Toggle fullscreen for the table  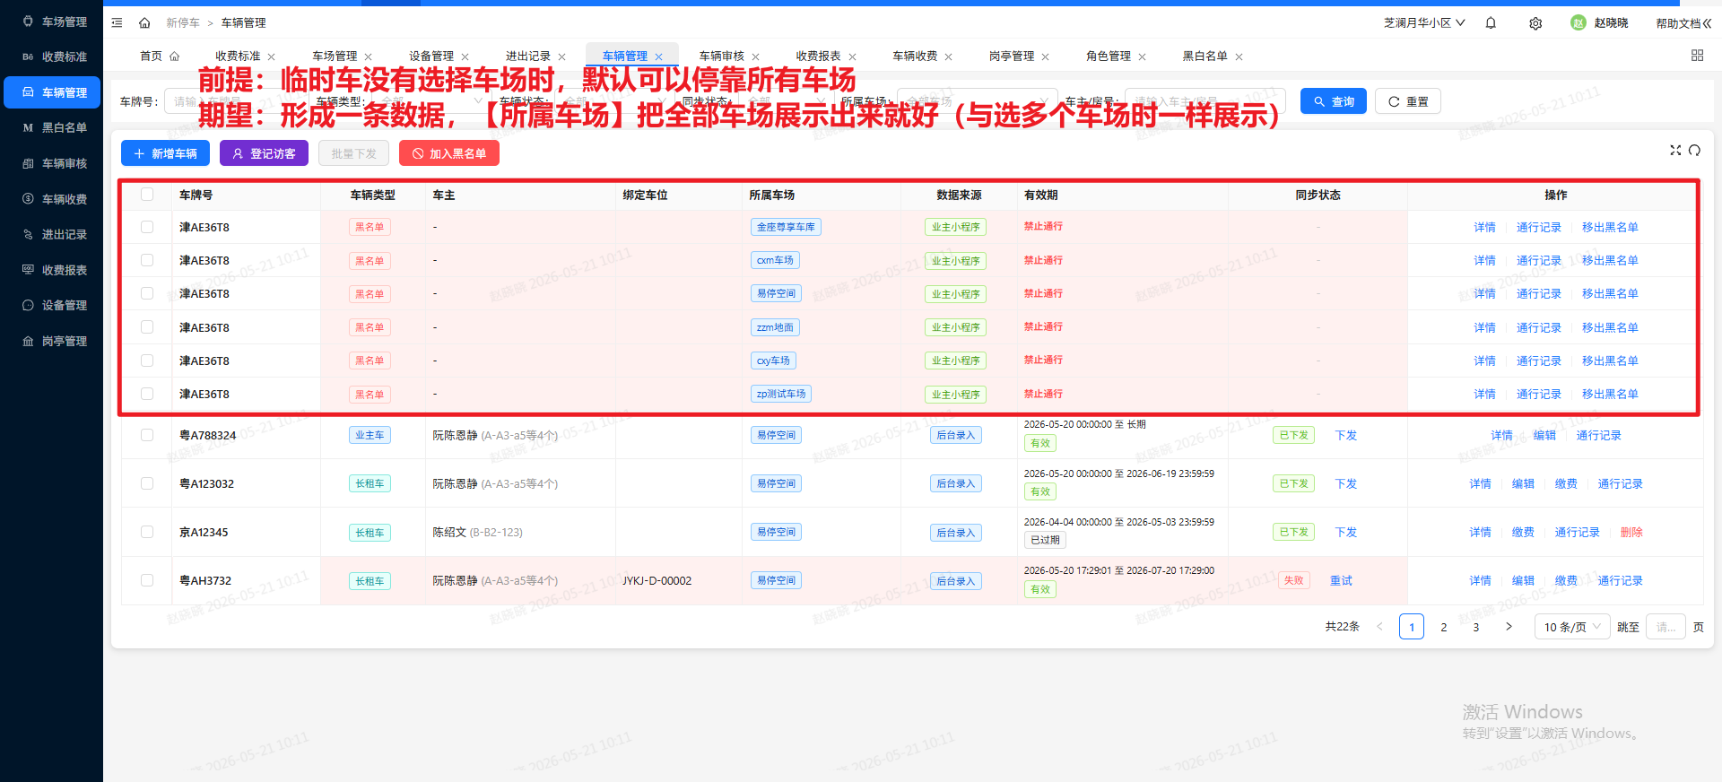pyautogui.click(x=1675, y=150)
